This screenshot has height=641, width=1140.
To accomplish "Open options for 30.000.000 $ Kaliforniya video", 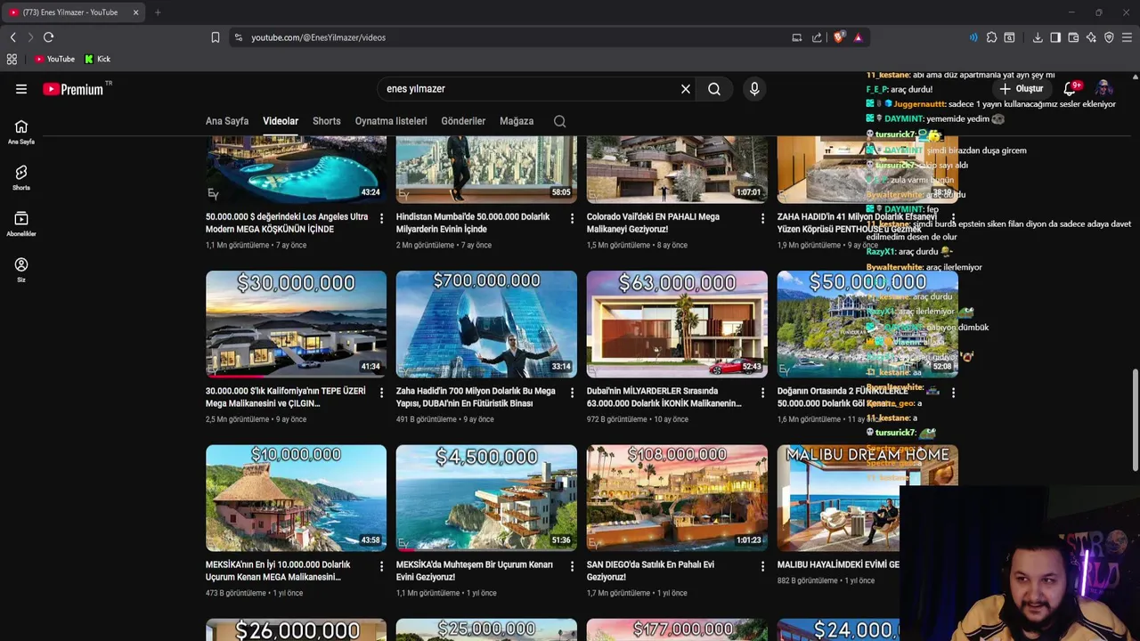I will tap(381, 393).
